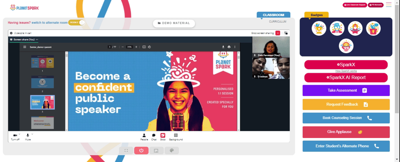Open the DEMO MATERIAL folder button
The width and height of the screenshot is (400, 162).
[x=174, y=23]
